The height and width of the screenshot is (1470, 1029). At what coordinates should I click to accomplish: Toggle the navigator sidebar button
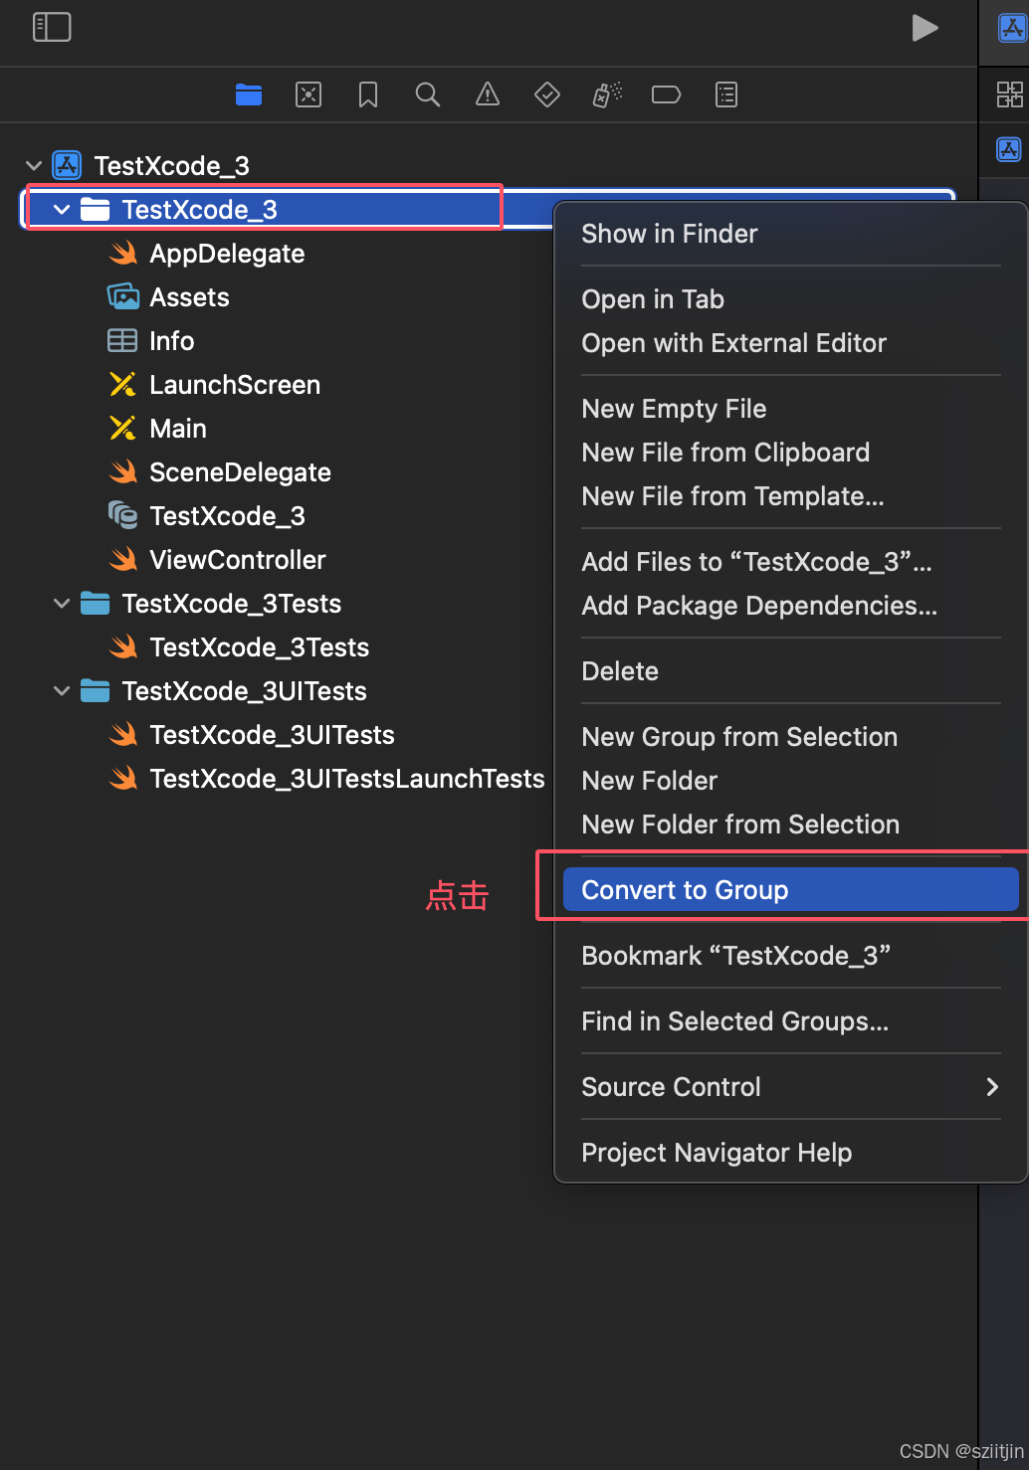(x=52, y=27)
